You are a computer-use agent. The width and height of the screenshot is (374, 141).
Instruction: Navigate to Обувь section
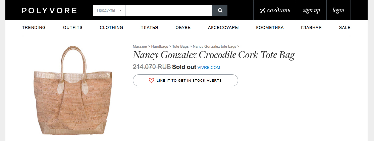pyautogui.click(x=183, y=28)
